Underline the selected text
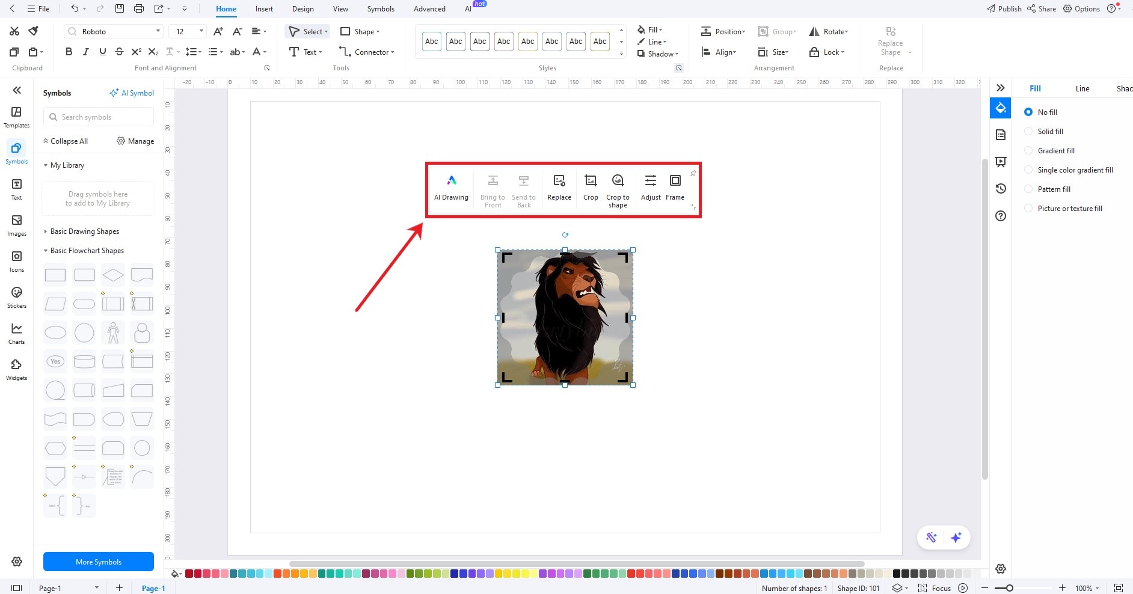 102,52
